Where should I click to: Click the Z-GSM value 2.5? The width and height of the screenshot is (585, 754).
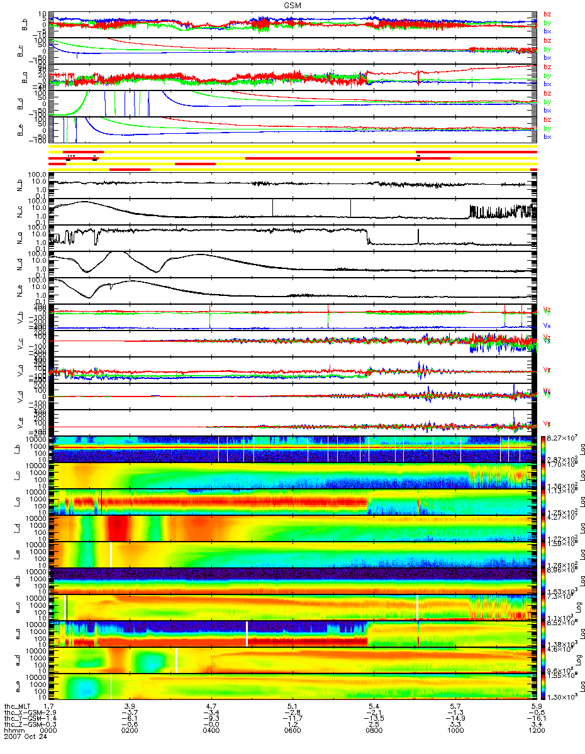(x=374, y=724)
